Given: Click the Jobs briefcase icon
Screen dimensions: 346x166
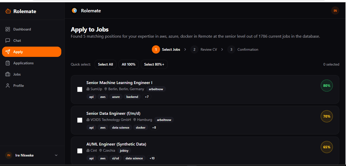Looking at the screenshot, I should tap(8, 74).
